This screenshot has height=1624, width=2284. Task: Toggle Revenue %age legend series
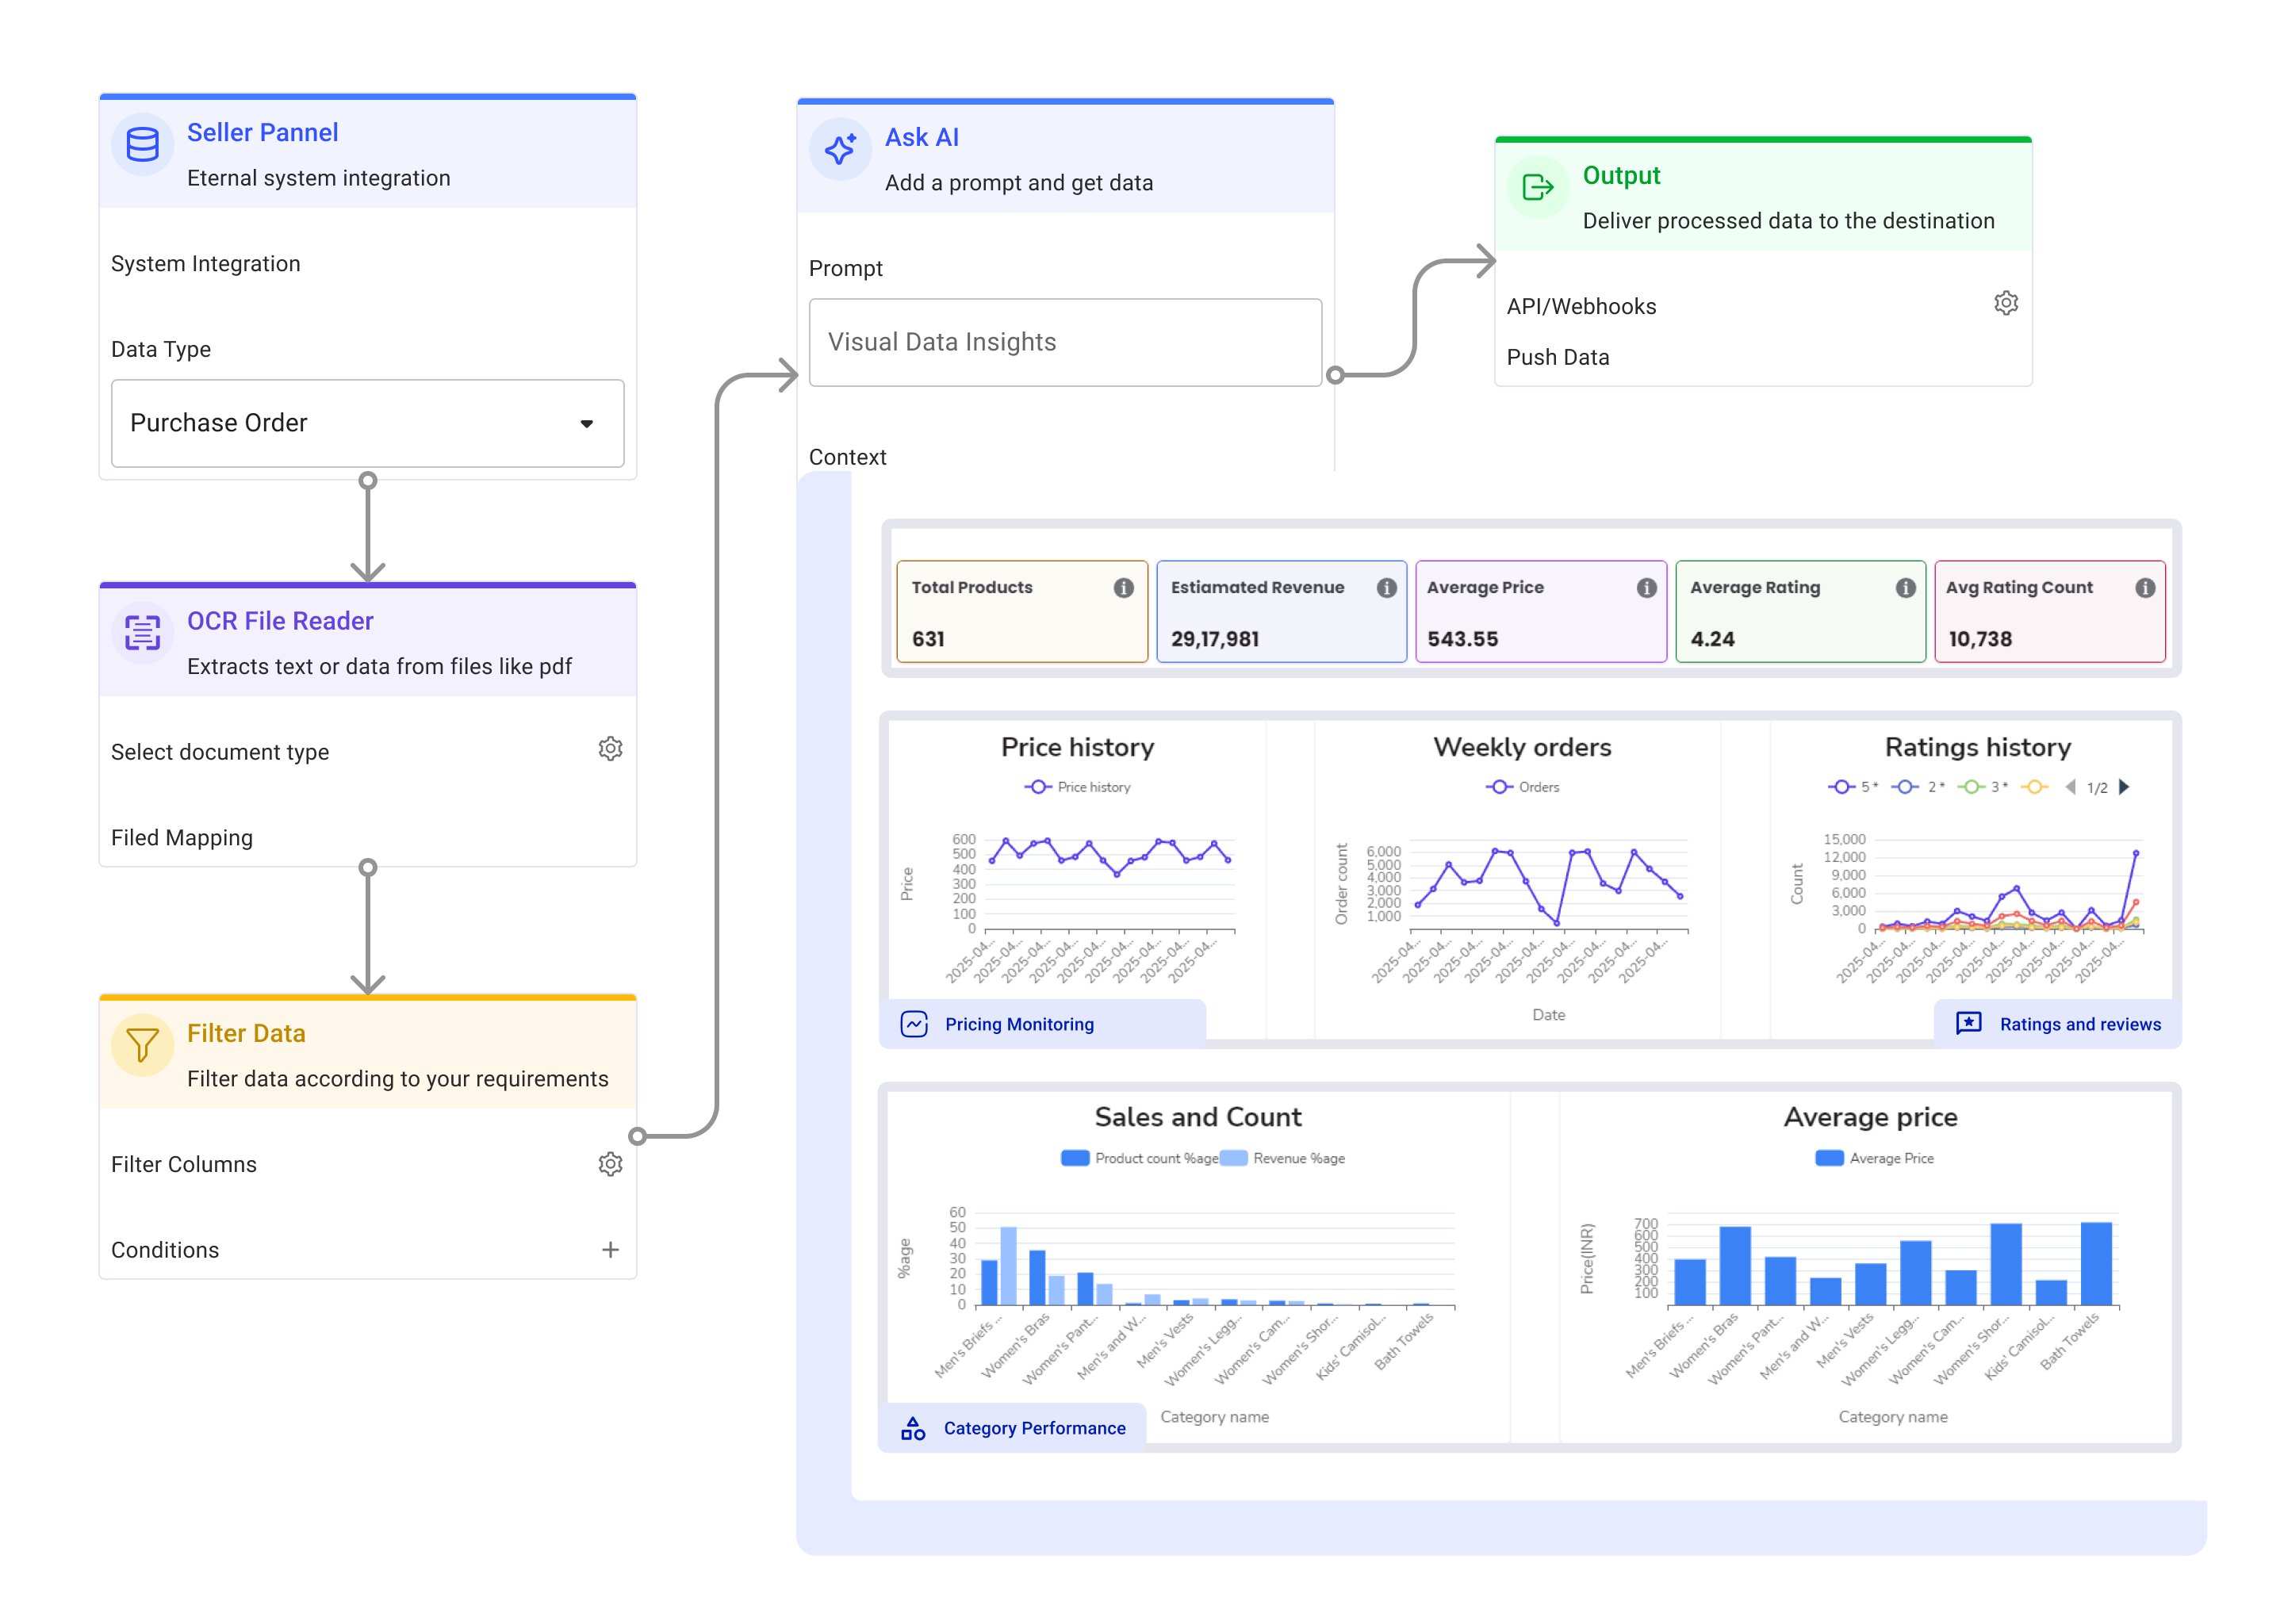[x=1283, y=1158]
